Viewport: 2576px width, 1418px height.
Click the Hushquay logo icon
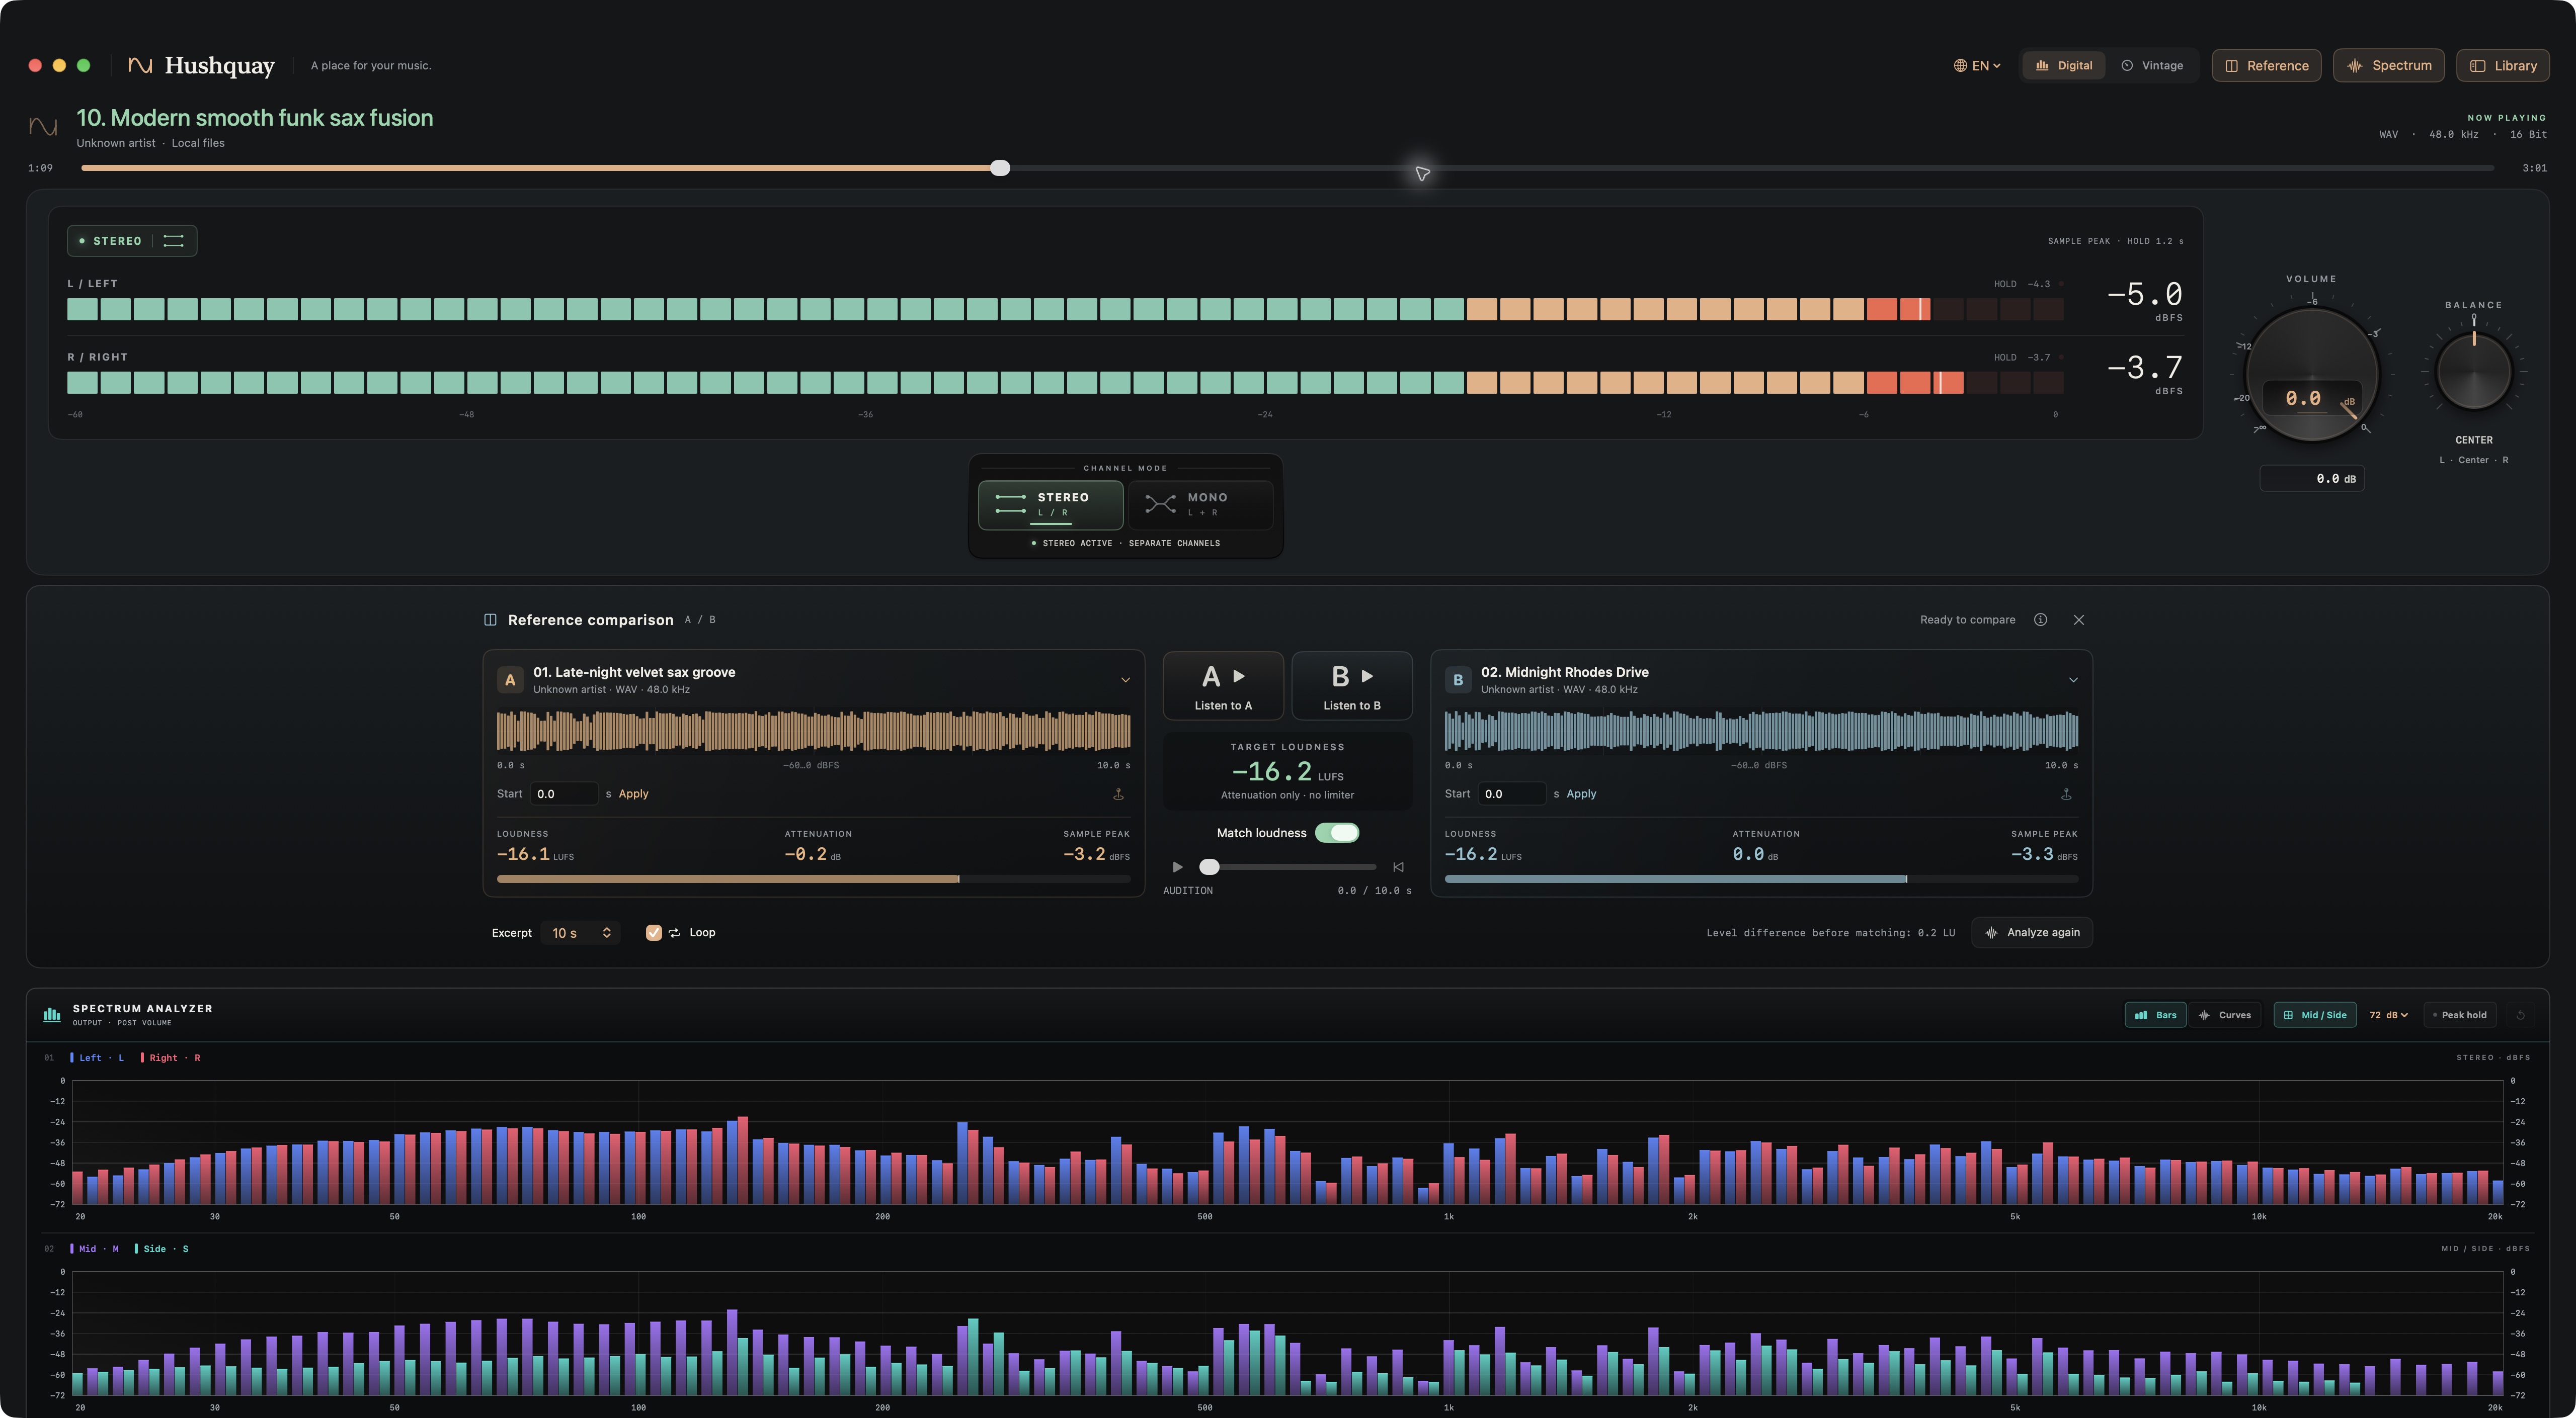(x=140, y=65)
